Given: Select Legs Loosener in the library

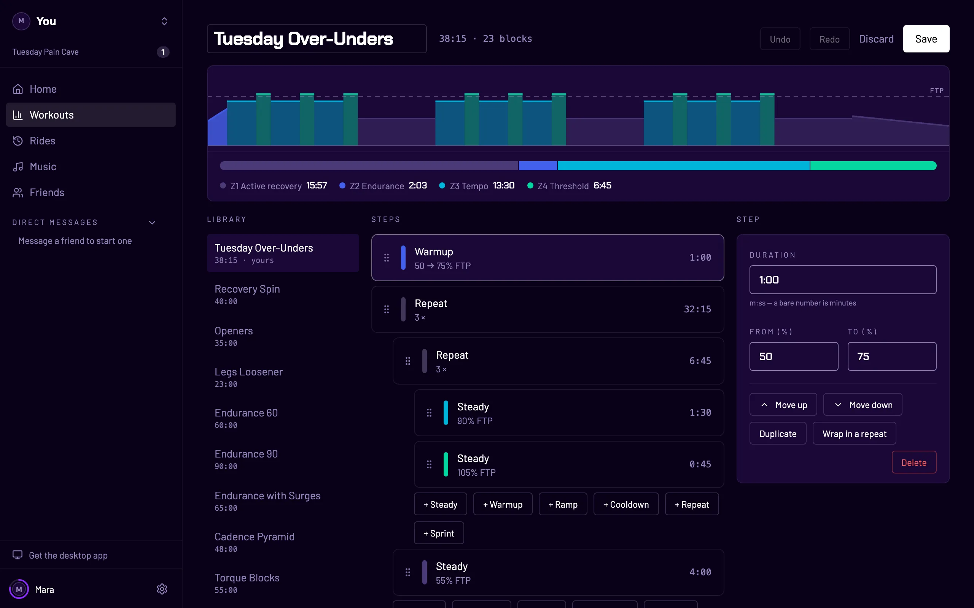Looking at the screenshot, I should coord(283,378).
